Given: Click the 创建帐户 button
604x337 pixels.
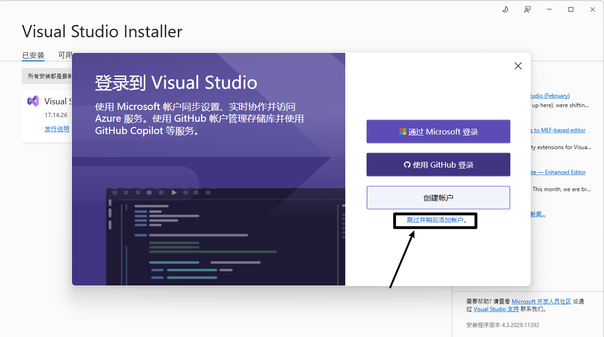Looking at the screenshot, I should [438, 198].
